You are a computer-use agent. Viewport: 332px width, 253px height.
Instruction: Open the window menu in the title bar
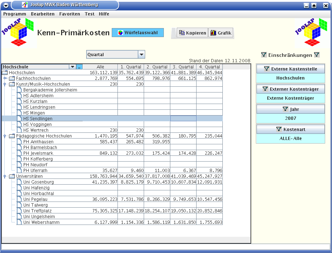[x=6, y=5]
